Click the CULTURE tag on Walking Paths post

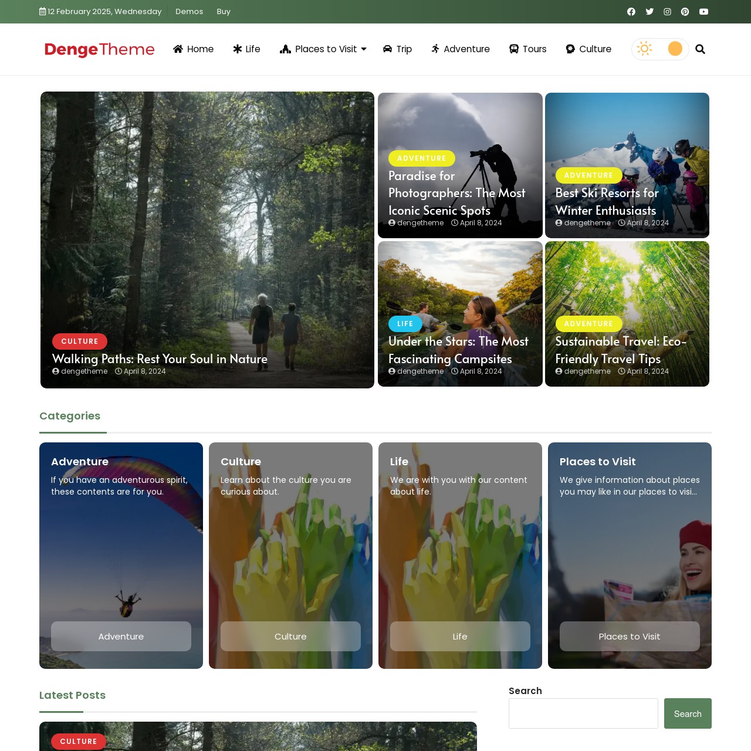[80, 341]
